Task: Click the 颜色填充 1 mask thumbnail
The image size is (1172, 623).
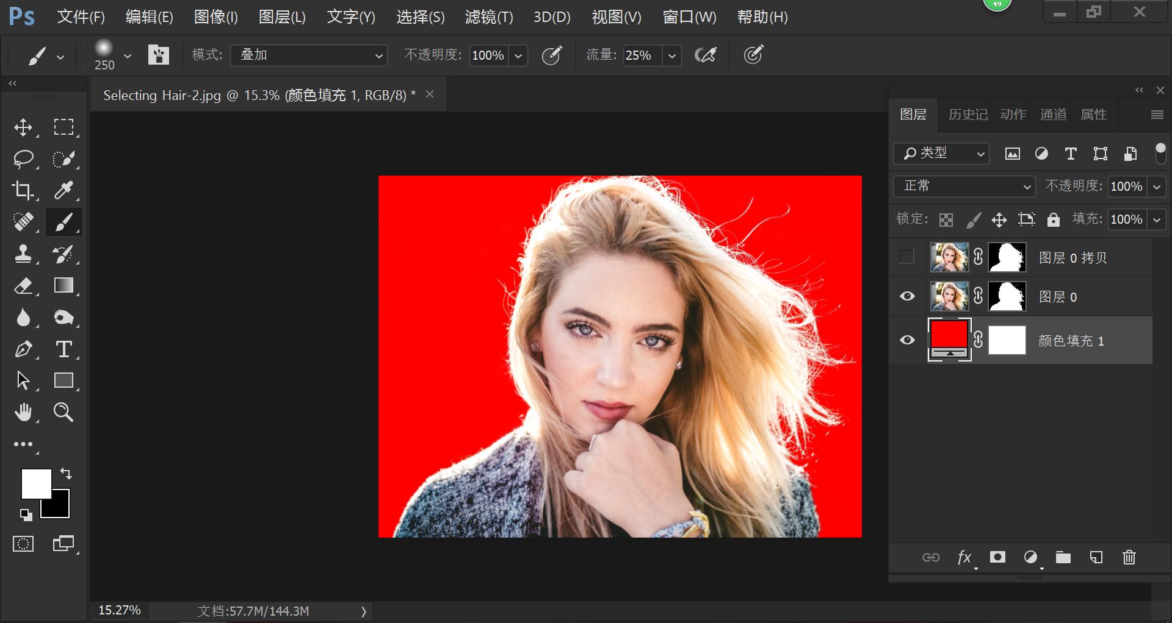Action: pyautogui.click(x=1006, y=340)
